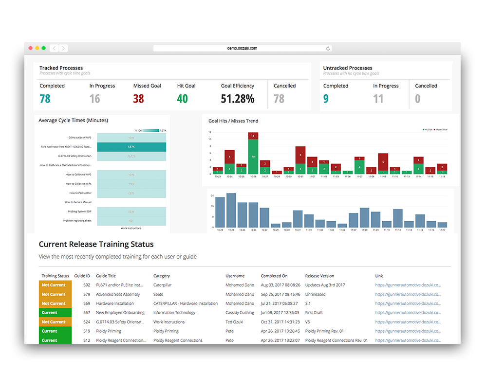Click the heatmap color scale gradient bar

click(151, 130)
